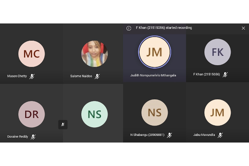Dismiss the recording started notification
249x166 pixels.
[x=243, y=28]
